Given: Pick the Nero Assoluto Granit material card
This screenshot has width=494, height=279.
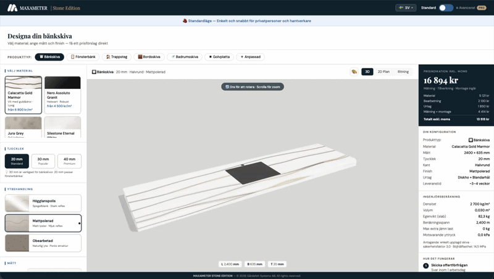Looking at the screenshot, I should point(62,95).
